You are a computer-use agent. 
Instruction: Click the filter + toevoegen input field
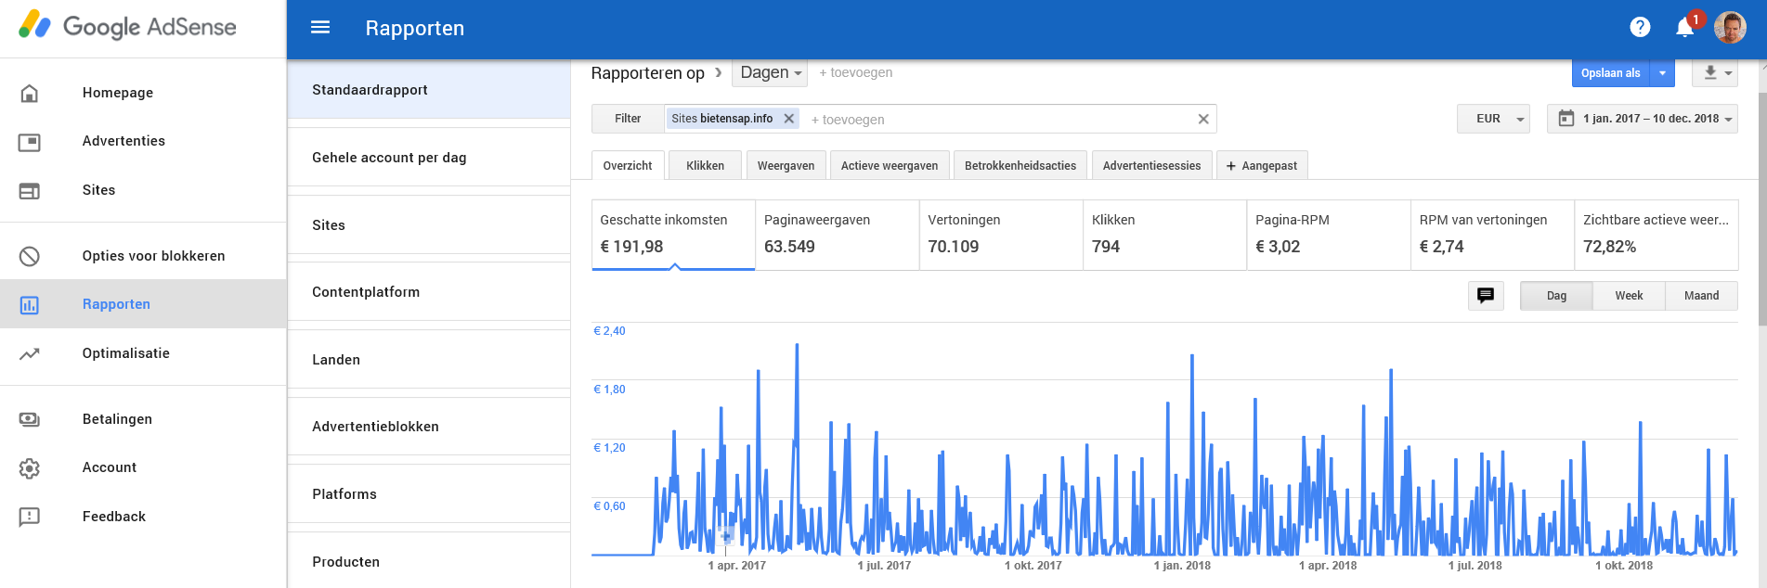pyautogui.click(x=998, y=119)
